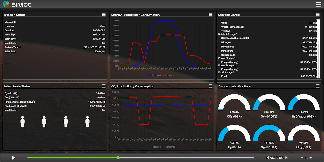
Task: Step back one simulation frame
Action: (268, 158)
